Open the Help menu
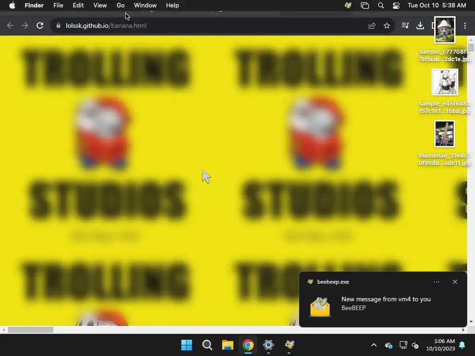 (x=173, y=6)
